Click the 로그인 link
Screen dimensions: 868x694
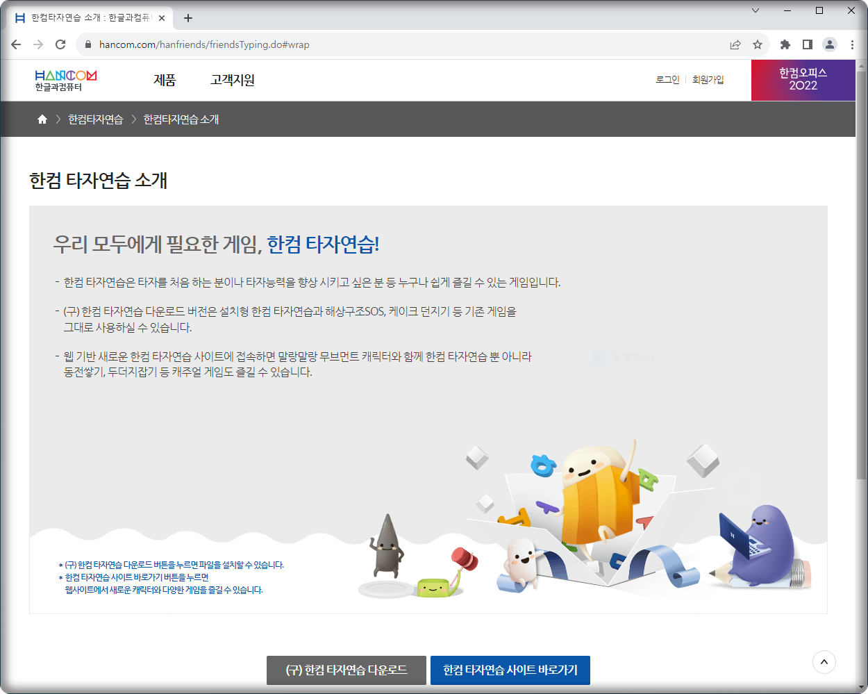coord(667,80)
